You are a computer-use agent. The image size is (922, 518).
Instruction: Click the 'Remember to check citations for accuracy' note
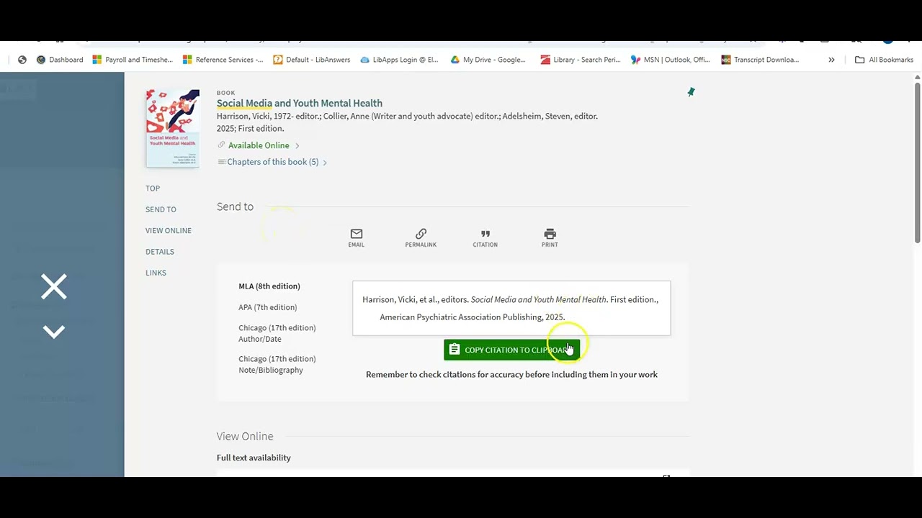(x=511, y=374)
